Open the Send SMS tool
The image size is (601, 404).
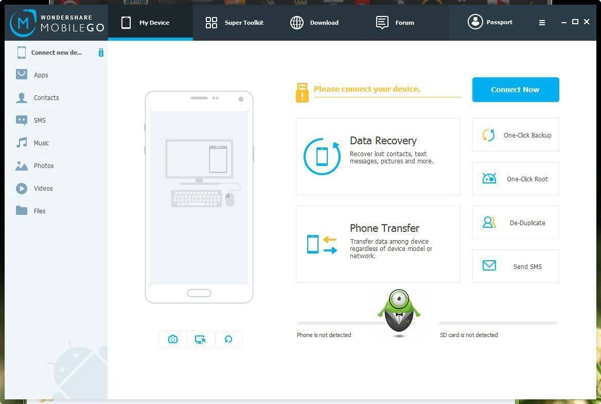516,266
